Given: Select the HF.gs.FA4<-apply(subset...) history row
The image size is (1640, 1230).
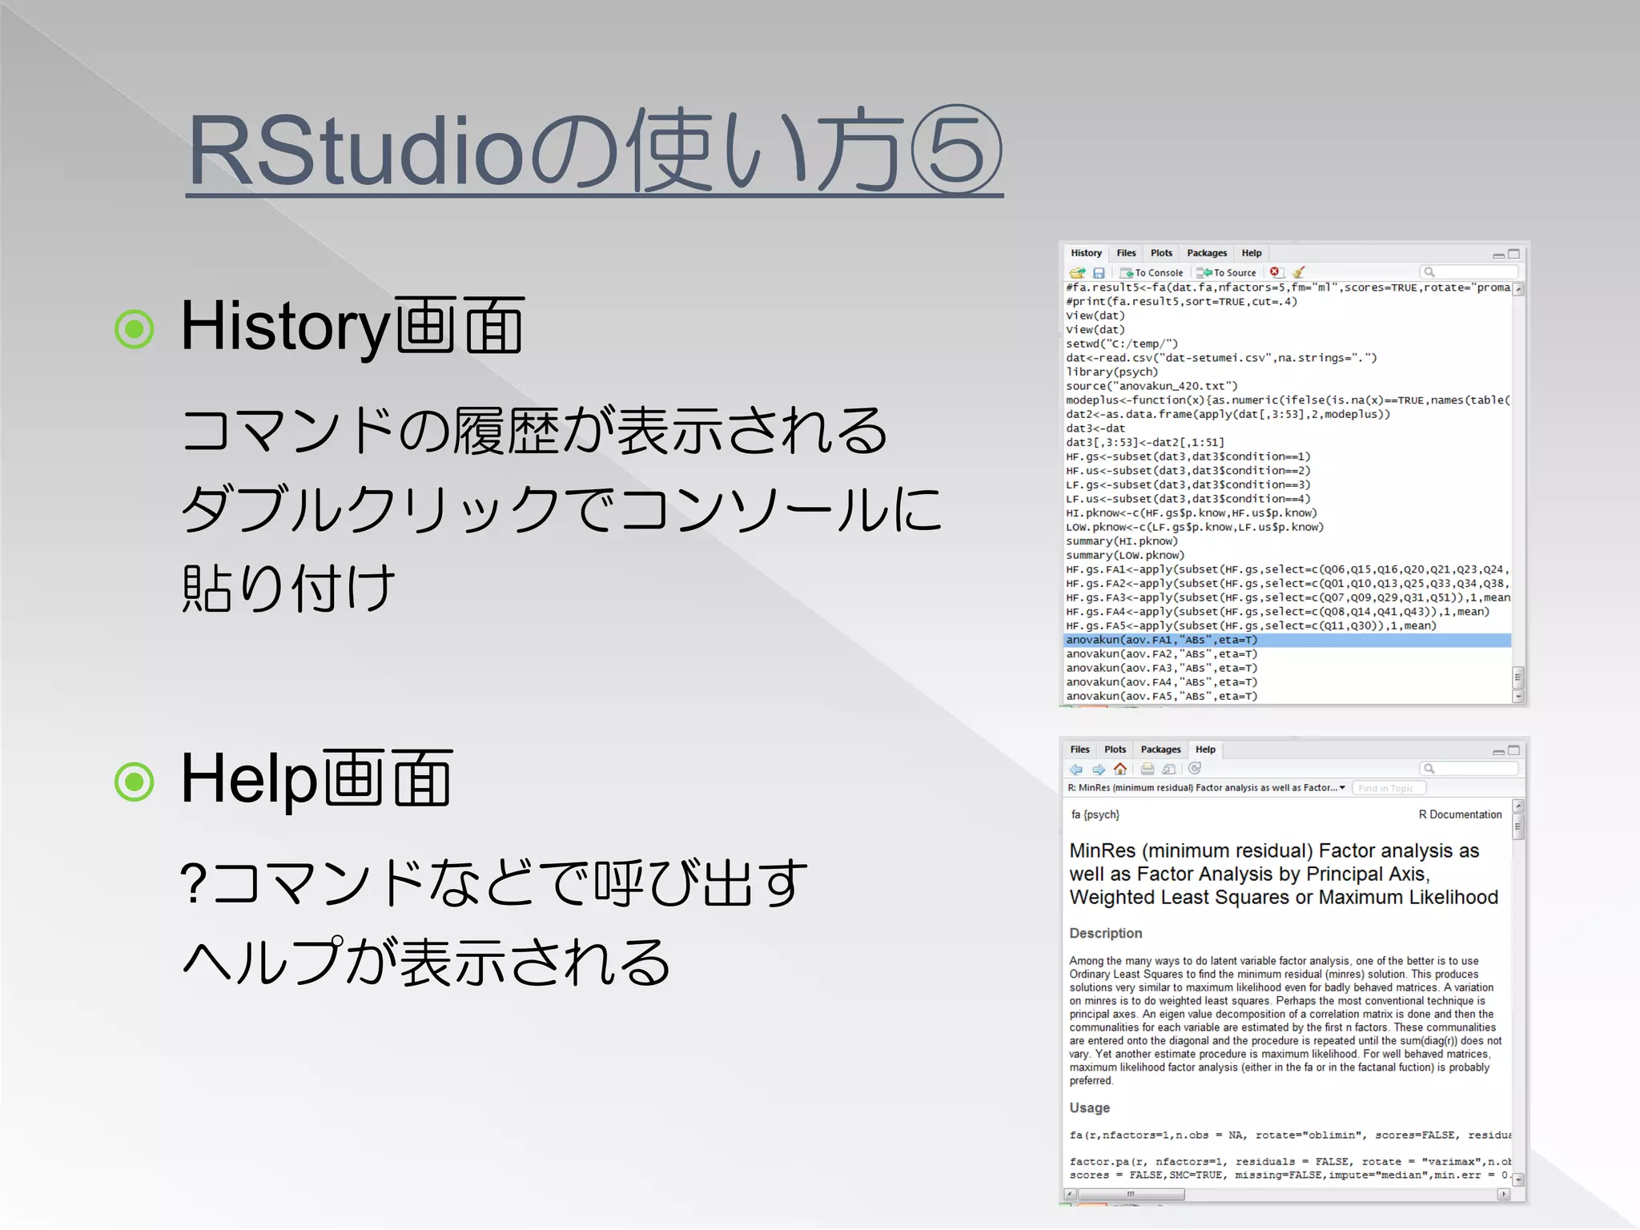Looking at the screenshot, I should pos(1288,612).
